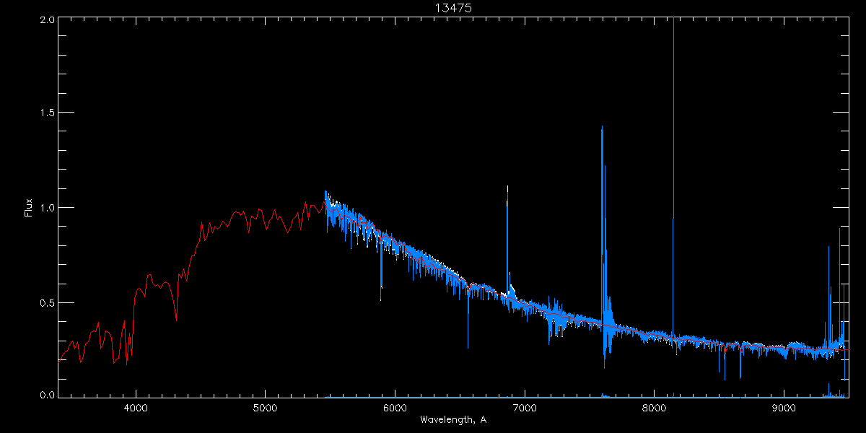
Task: Click the Wavelength, A x-axis label
Action: pyautogui.click(x=453, y=420)
